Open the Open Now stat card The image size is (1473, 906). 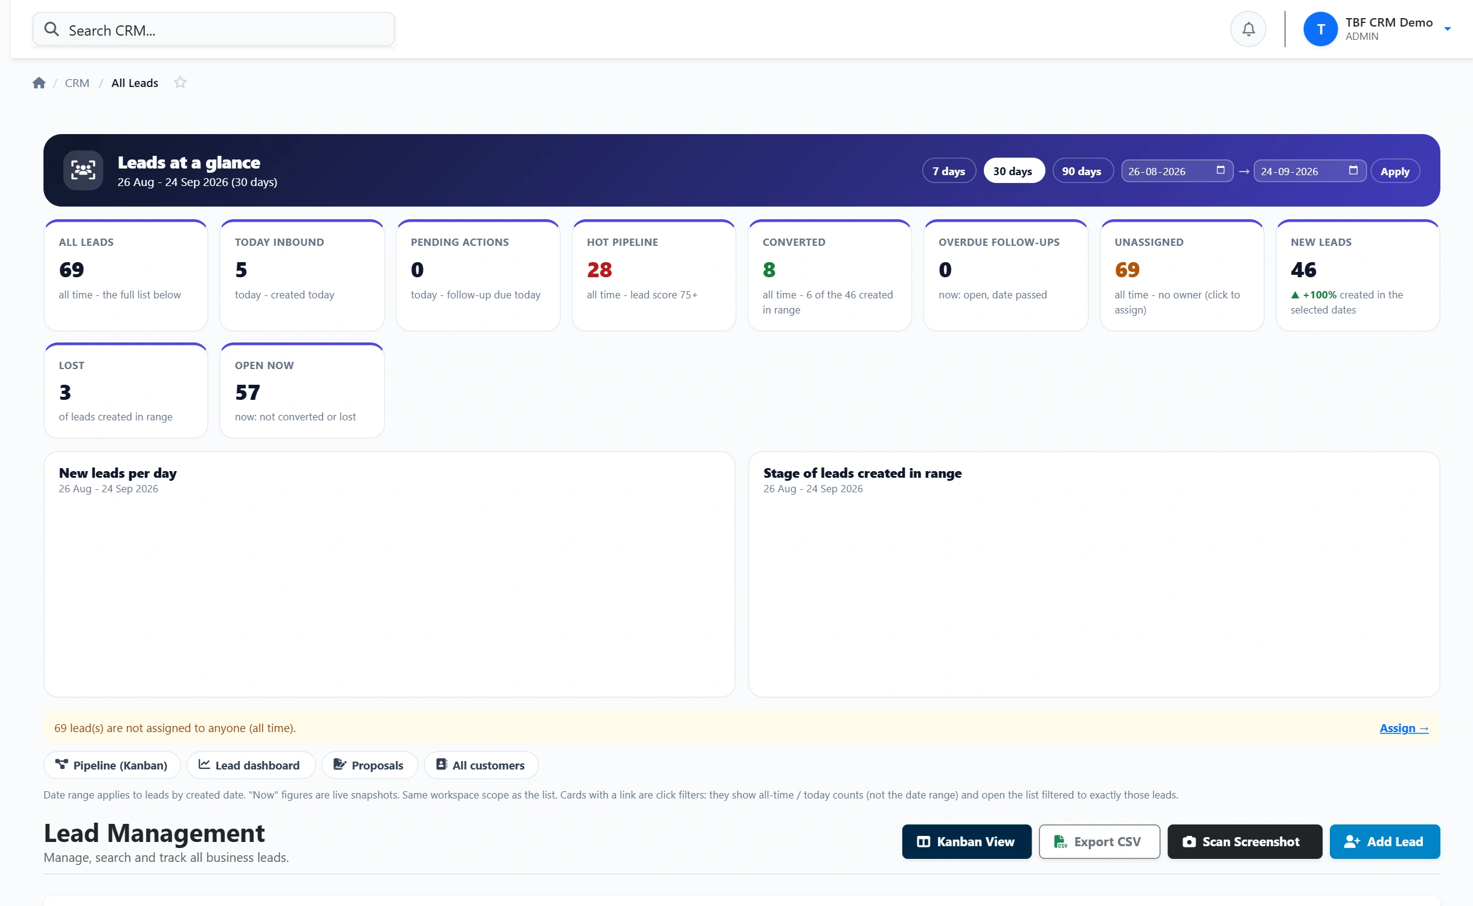(302, 391)
